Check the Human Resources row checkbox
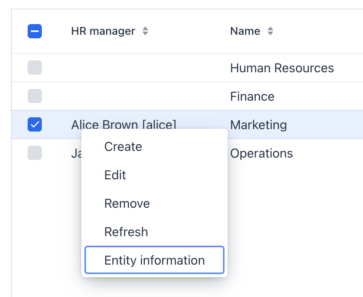Viewport: 363px width, 297px height. tap(35, 68)
